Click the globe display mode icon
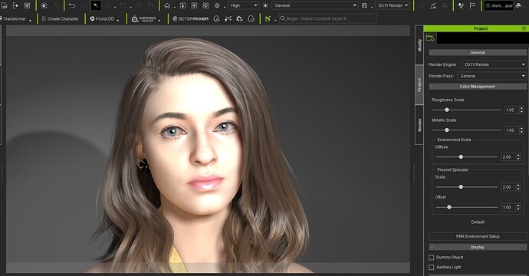 [217, 5]
